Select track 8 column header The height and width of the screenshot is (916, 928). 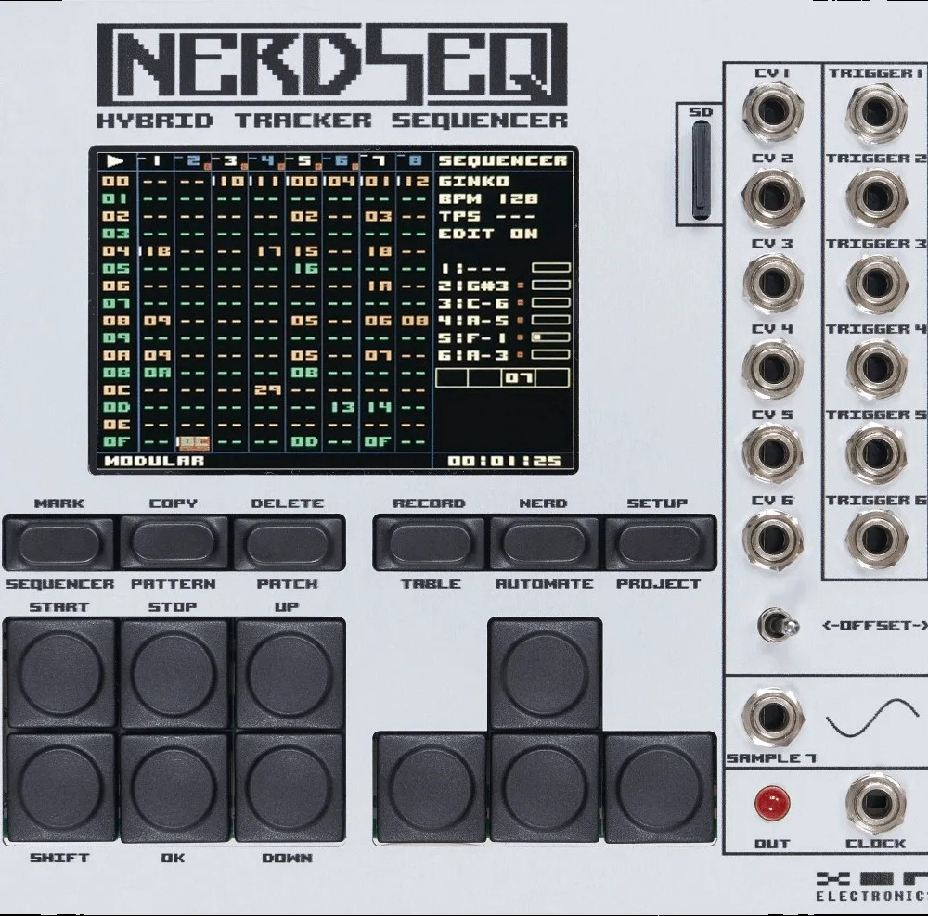coord(414,160)
